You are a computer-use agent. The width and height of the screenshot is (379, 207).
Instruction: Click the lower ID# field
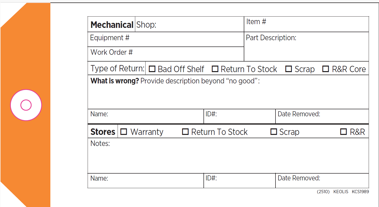(x=239, y=181)
